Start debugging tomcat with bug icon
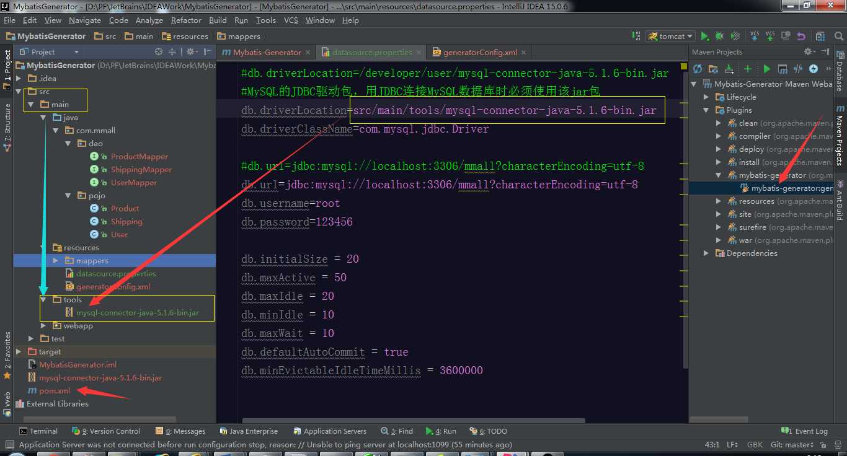 pyautogui.click(x=719, y=36)
